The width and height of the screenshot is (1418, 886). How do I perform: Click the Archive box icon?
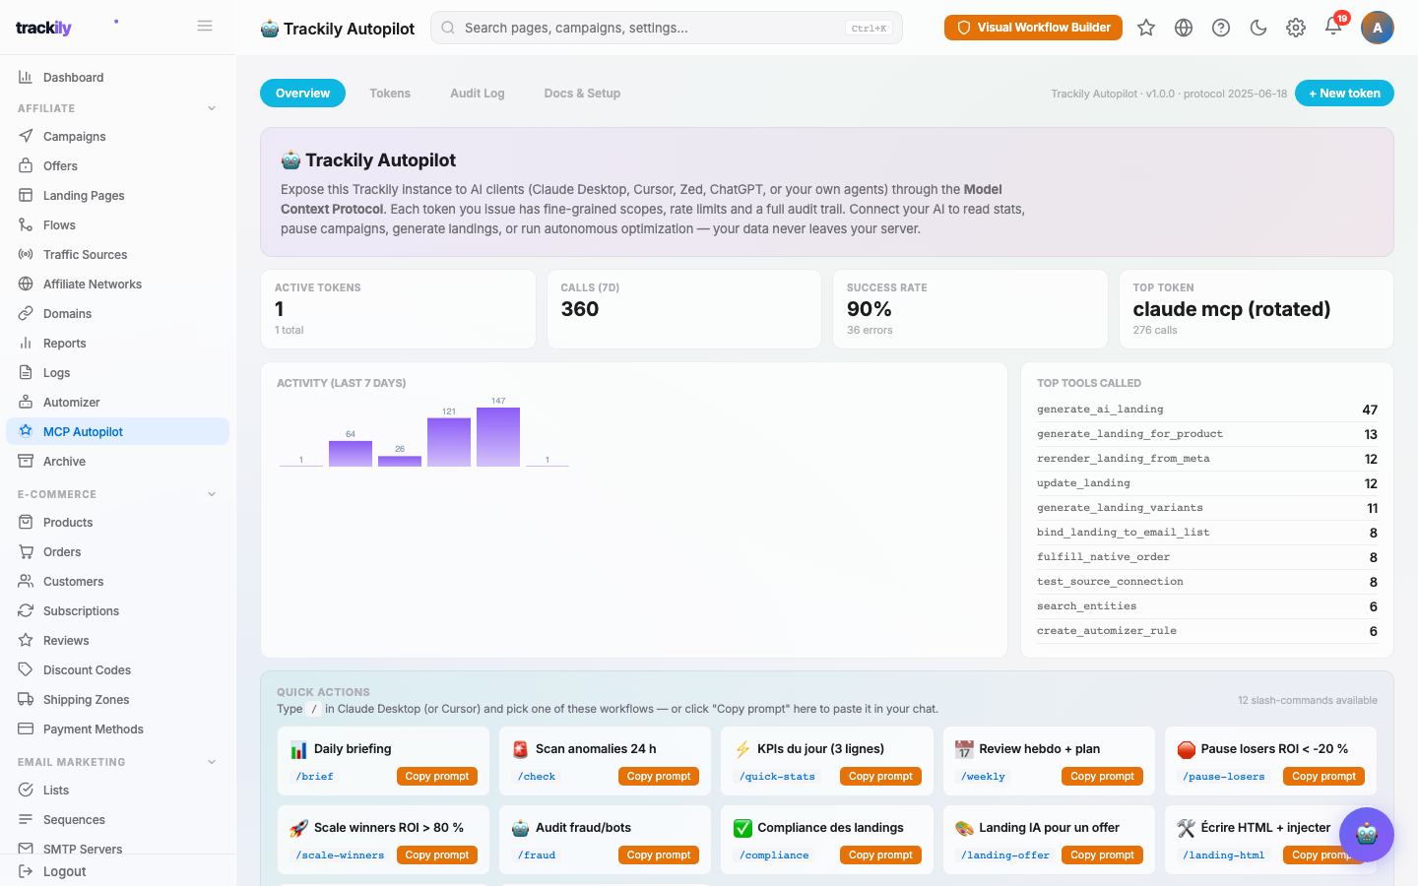(26, 461)
